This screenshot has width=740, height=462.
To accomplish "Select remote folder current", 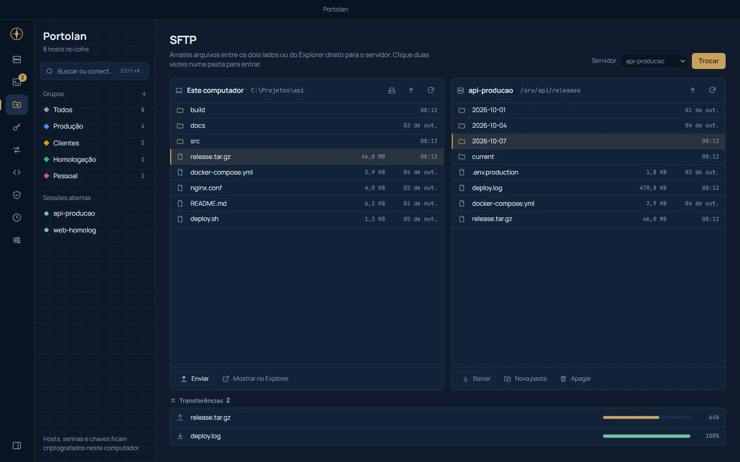I will coord(588,157).
